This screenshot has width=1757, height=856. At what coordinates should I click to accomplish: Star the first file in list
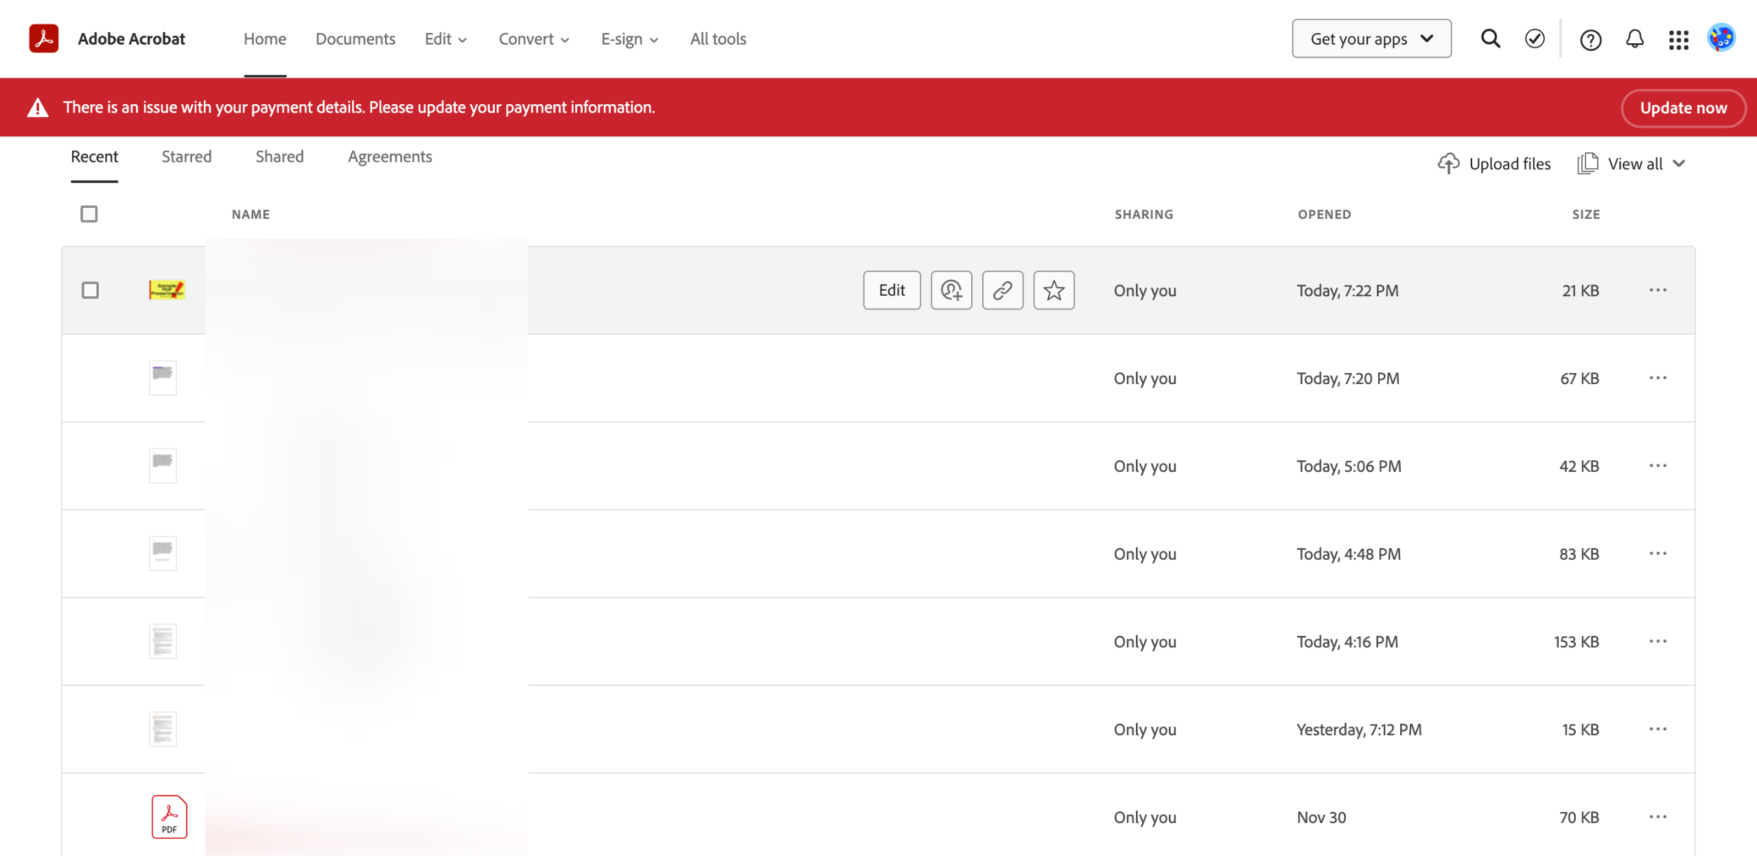coord(1054,290)
